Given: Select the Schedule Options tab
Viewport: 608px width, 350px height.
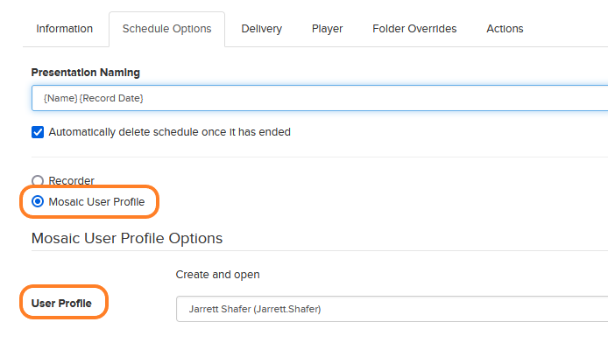Looking at the screenshot, I should pos(166,29).
